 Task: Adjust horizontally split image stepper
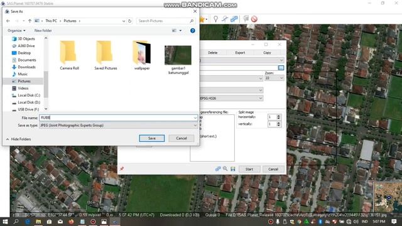point(278,117)
